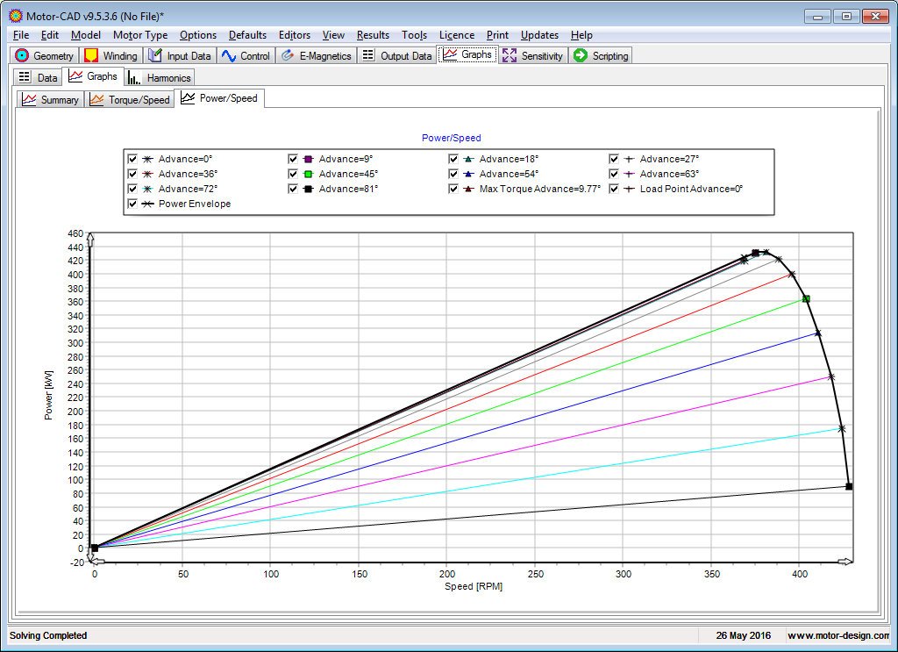
Task: Hide the Advance=45° series
Action: 293,174
